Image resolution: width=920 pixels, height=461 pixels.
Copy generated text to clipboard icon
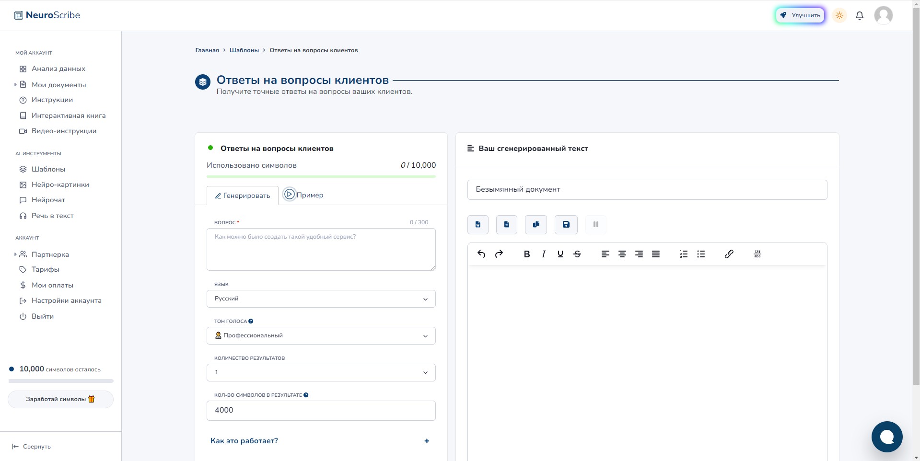[x=536, y=224]
